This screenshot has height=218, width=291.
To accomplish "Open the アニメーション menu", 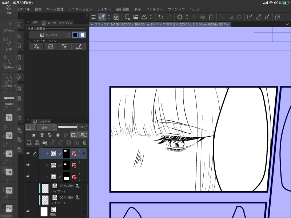I will pos(80,9).
